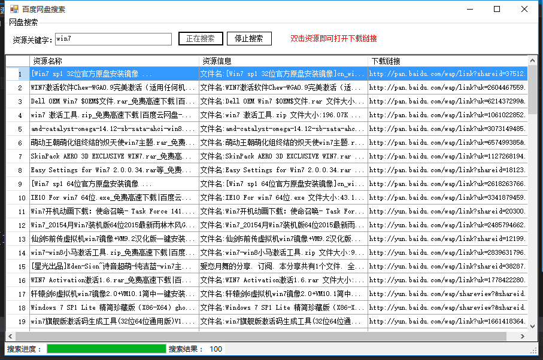This screenshot has height=360, width=543.
Task: Select row 17 轩辕剑6虚拟机win7镜像 name
Action: [x=114, y=294]
